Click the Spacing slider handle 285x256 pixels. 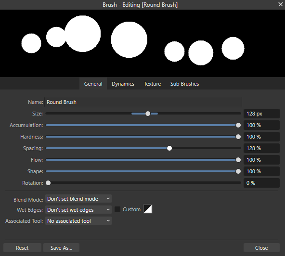(x=169, y=148)
